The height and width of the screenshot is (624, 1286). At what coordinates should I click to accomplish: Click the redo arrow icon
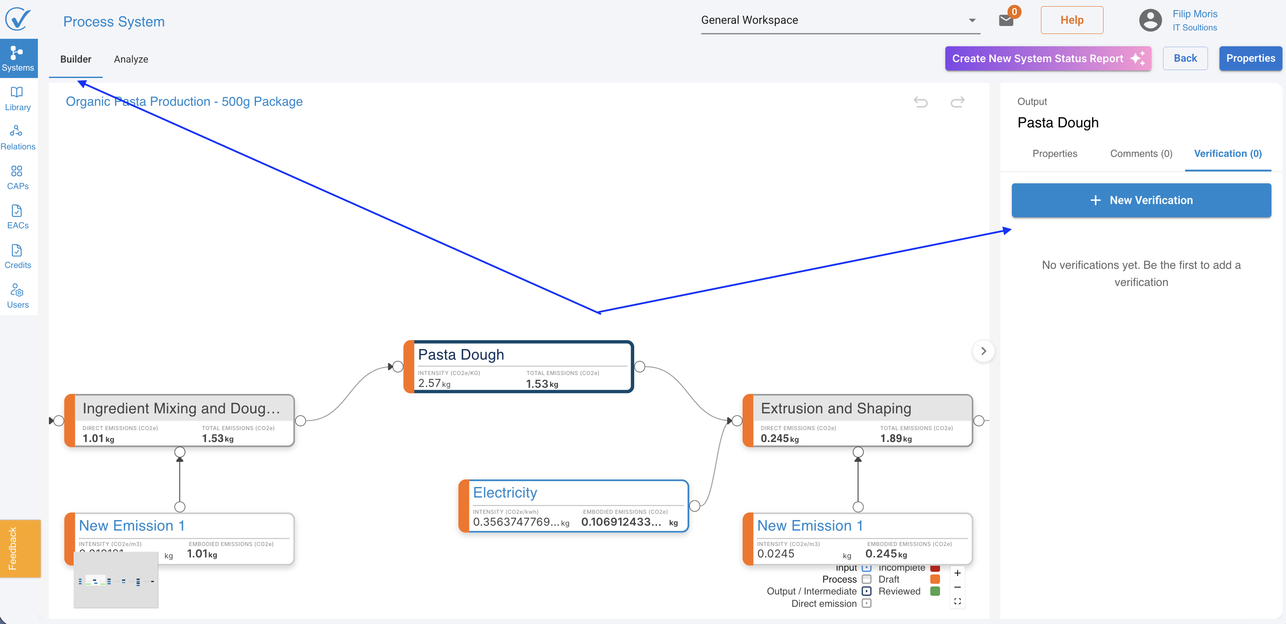(x=957, y=102)
